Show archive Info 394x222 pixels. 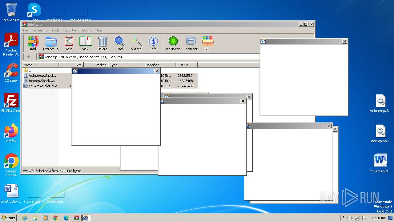(x=153, y=43)
